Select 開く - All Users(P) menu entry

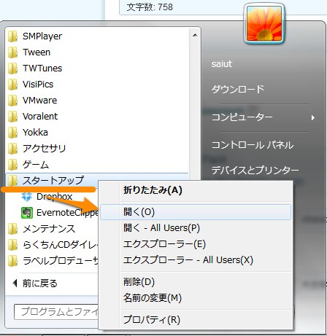161,228
